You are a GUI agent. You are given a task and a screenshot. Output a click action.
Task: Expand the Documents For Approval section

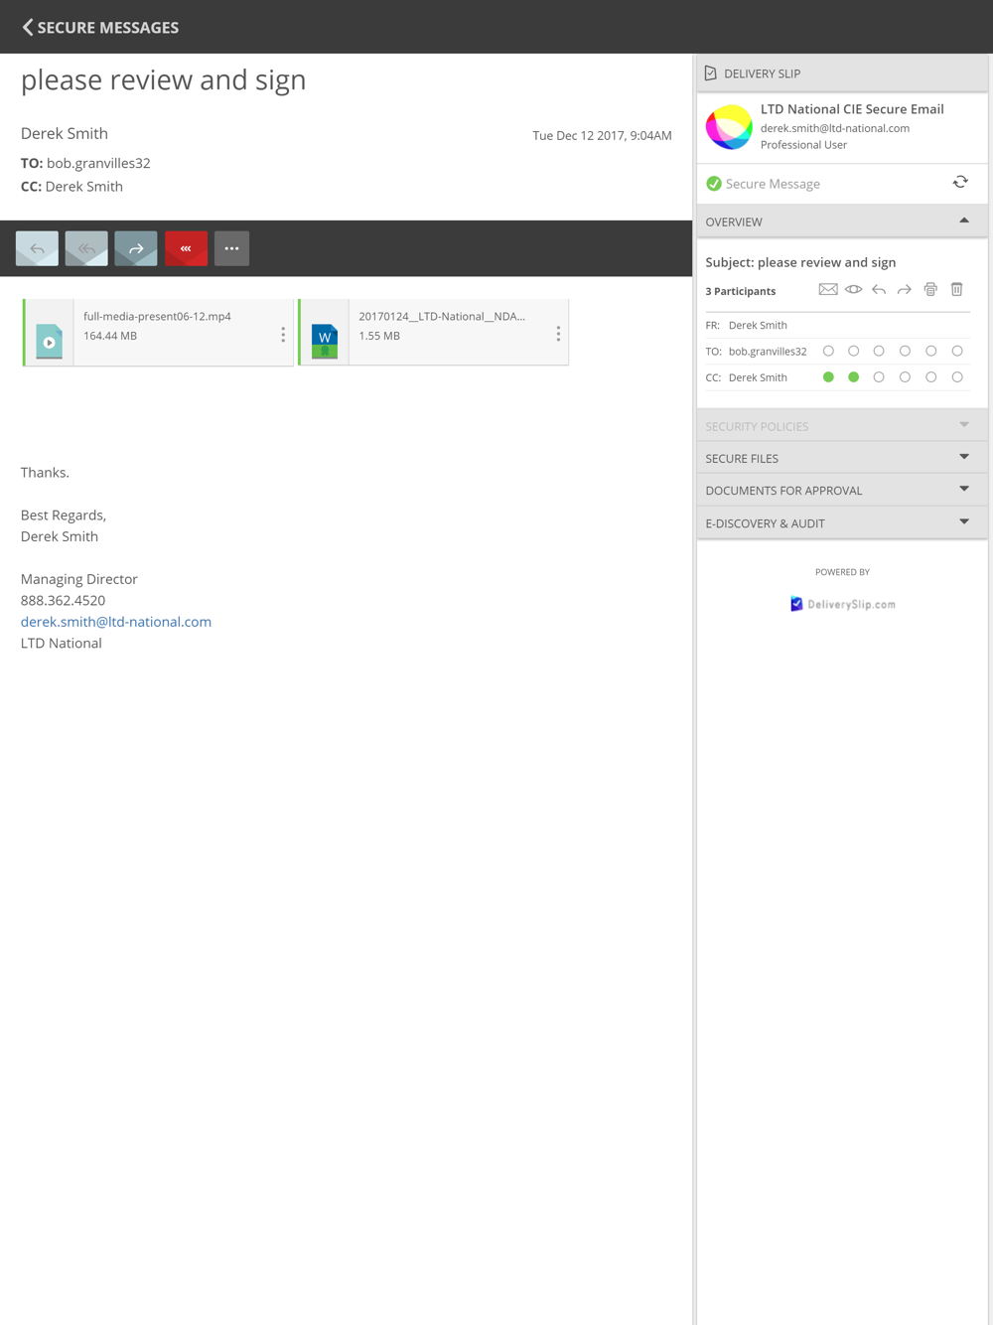(842, 491)
